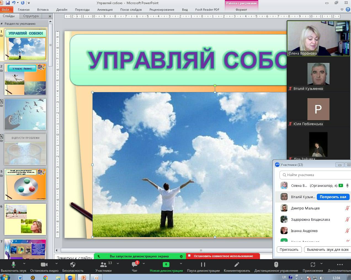Pause the screen share demonstration
351x280 pixels.
point(203,265)
